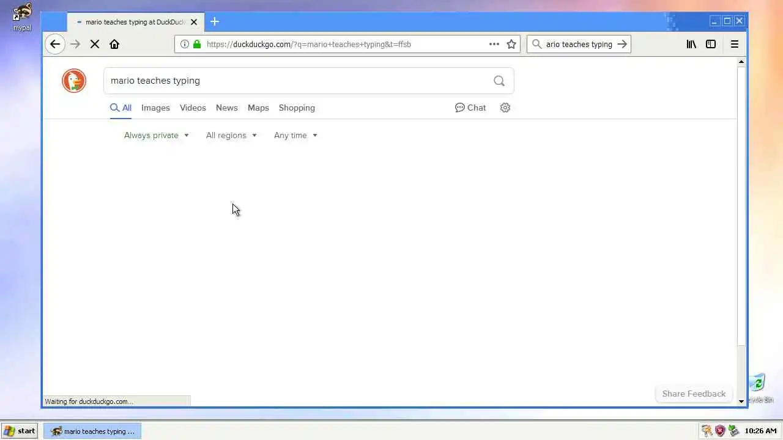Click browser toolbar search text field
The image size is (783, 440).
point(579,44)
